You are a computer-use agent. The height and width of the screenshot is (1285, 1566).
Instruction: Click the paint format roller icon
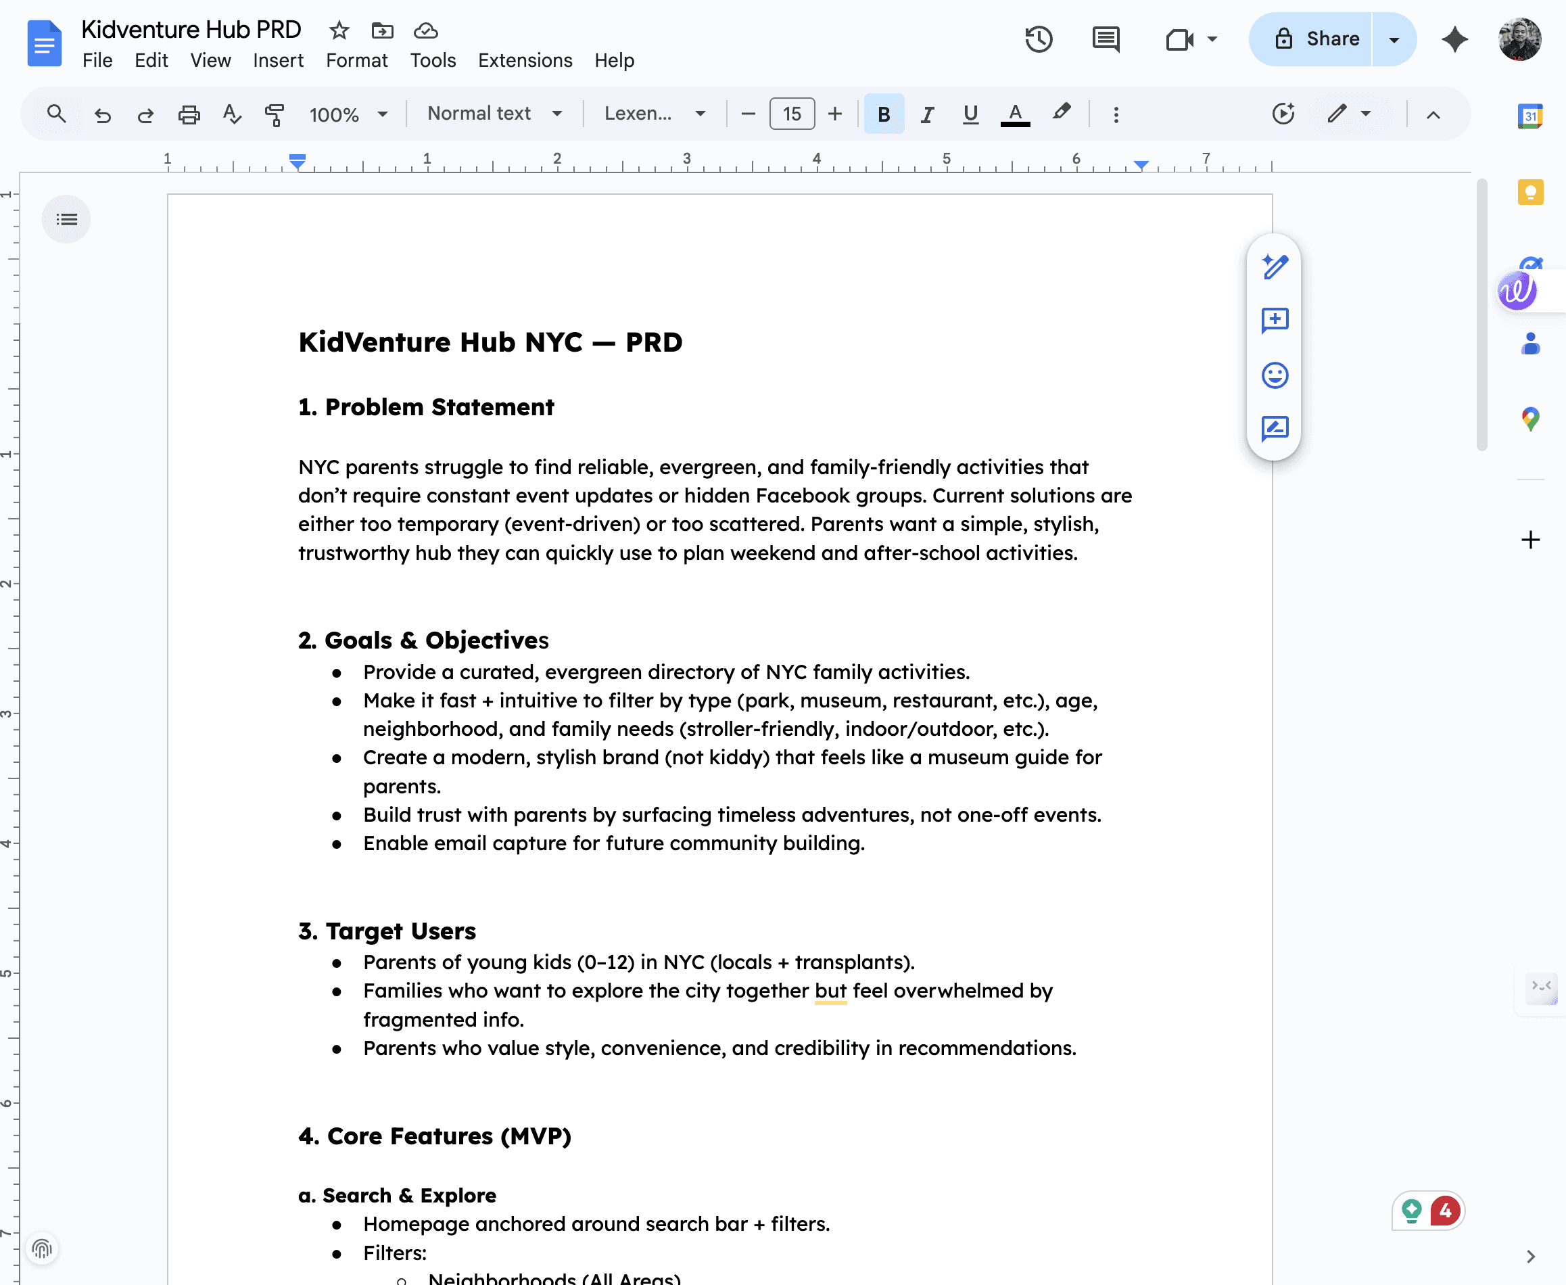[x=275, y=114]
